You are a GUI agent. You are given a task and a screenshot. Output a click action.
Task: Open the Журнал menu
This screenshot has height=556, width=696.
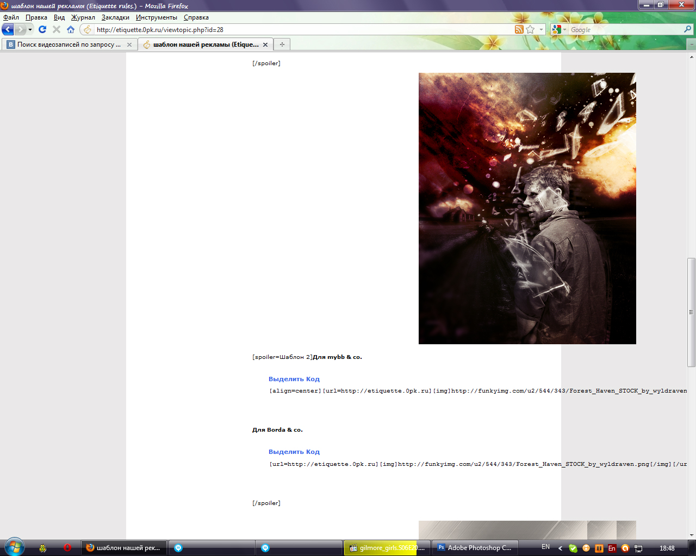click(83, 17)
